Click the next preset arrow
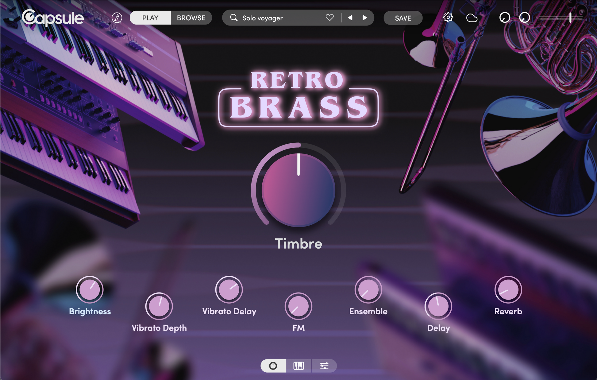597x380 pixels. (x=365, y=18)
